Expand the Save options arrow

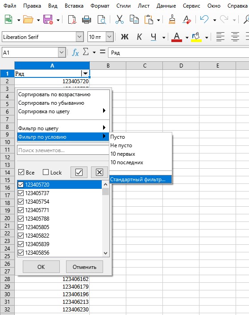(58, 20)
